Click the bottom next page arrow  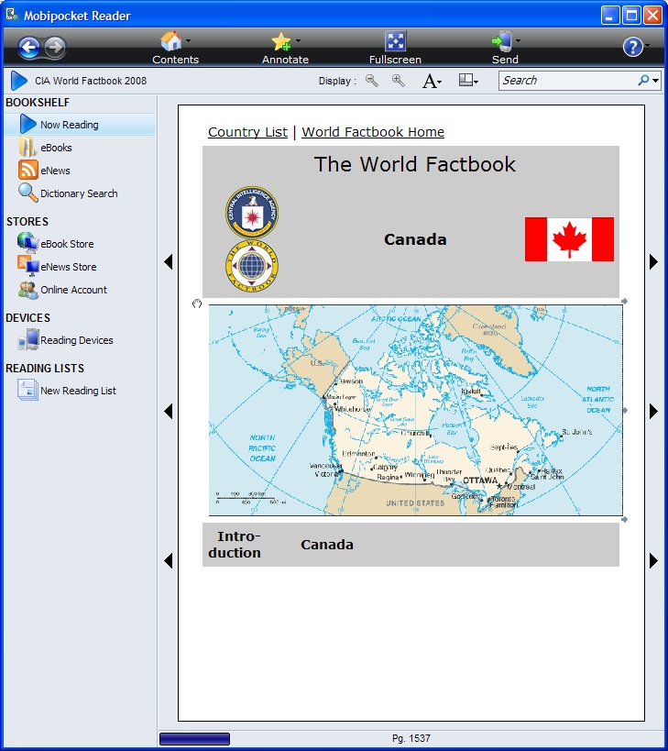(x=653, y=561)
